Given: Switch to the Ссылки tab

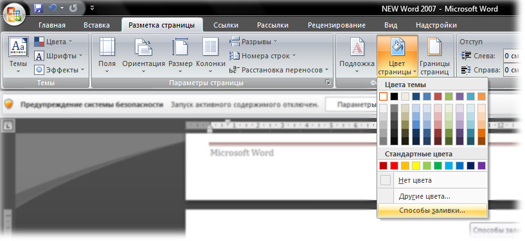Looking at the screenshot, I should (x=226, y=26).
